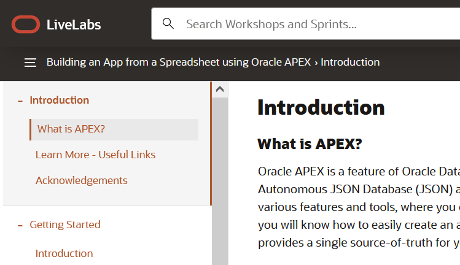Click the What is APEX? content heading
Viewport: 460px width, 265px height.
[x=310, y=144]
